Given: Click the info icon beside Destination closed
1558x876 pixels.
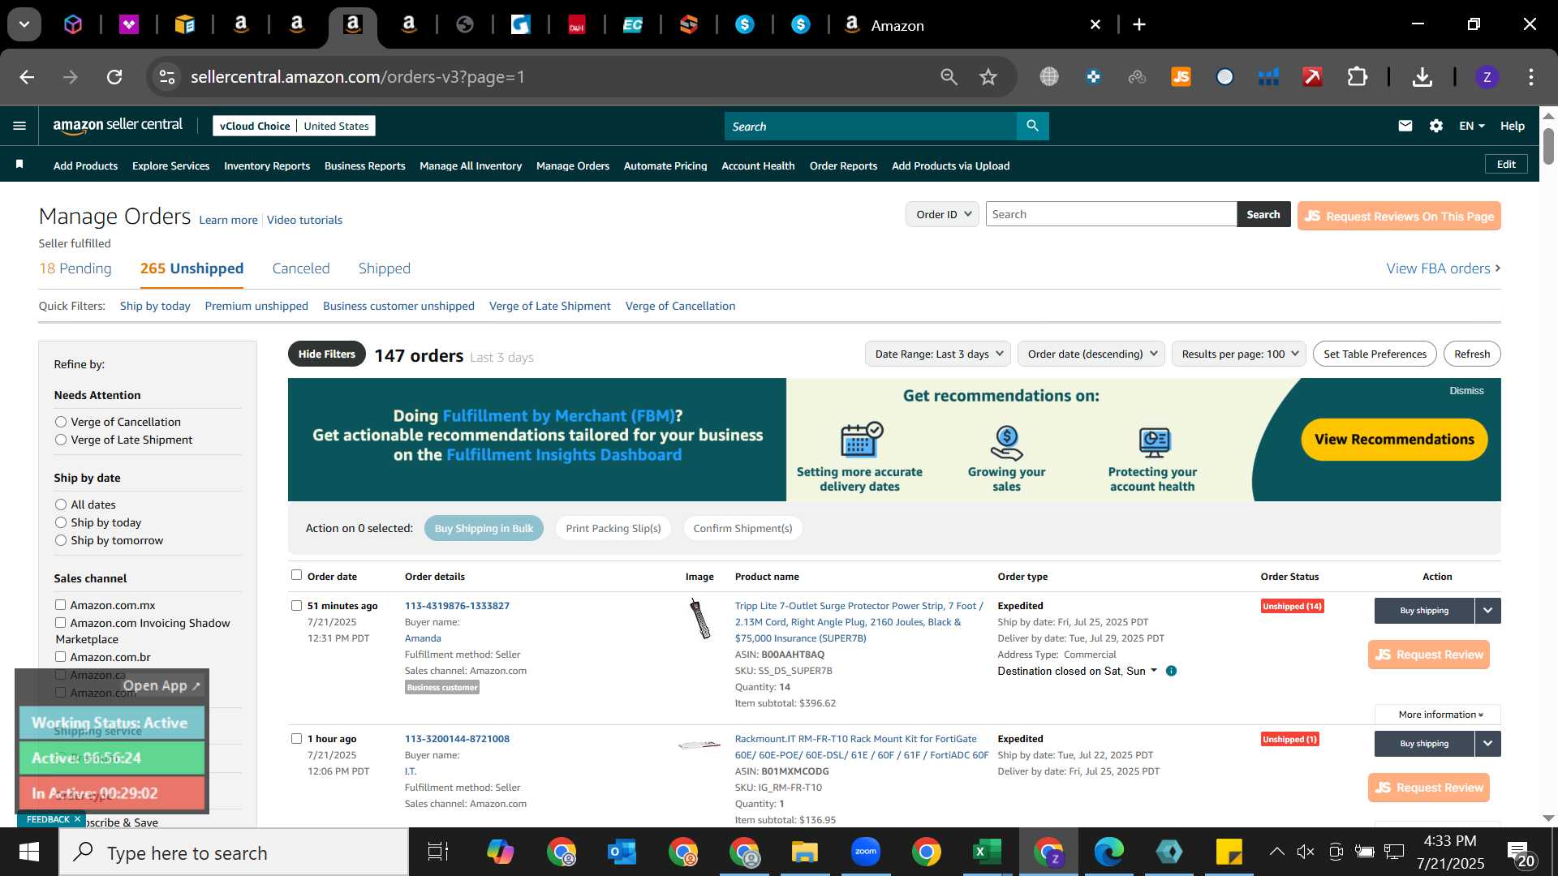Looking at the screenshot, I should (1171, 671).
